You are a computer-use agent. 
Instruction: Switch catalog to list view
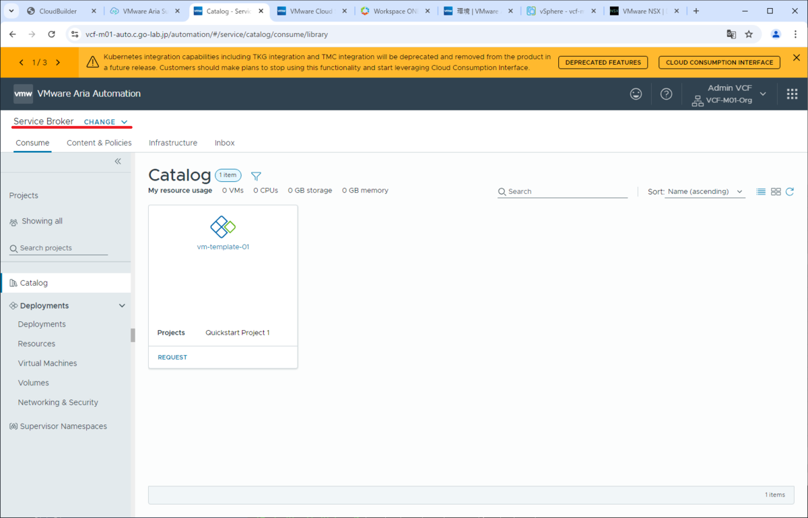pos(761,192)
